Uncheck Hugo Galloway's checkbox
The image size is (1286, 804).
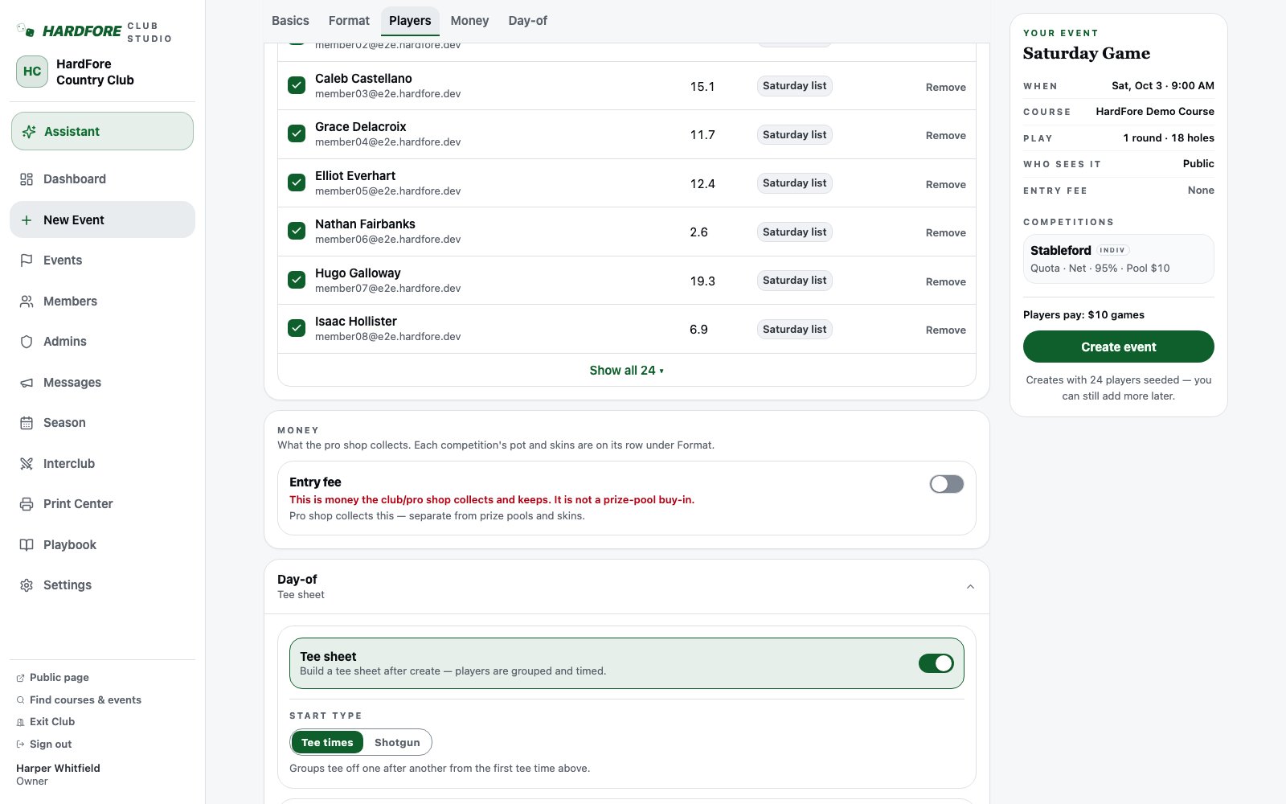(297, 280)
